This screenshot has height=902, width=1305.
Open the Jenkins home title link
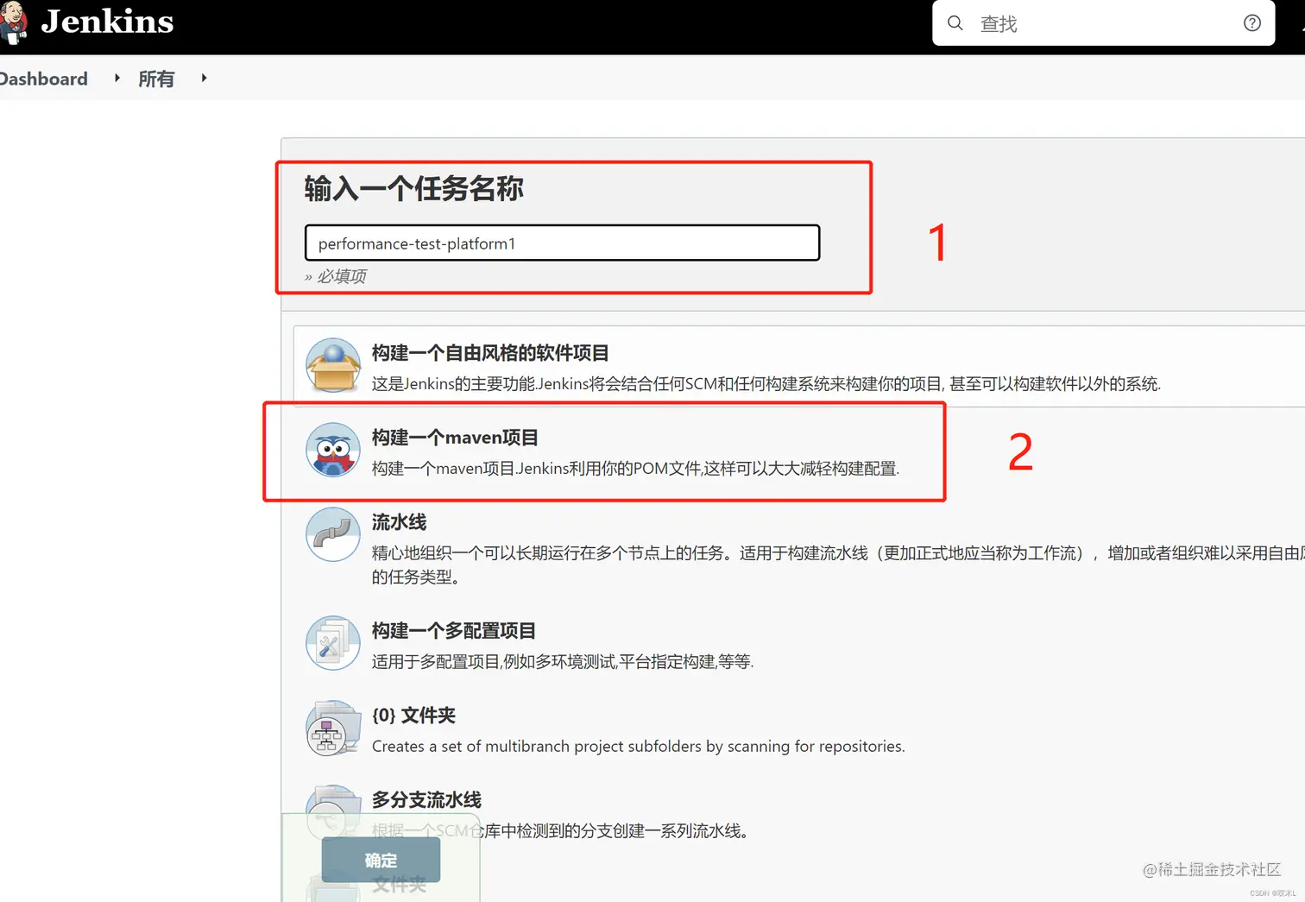tap(107, 22)
